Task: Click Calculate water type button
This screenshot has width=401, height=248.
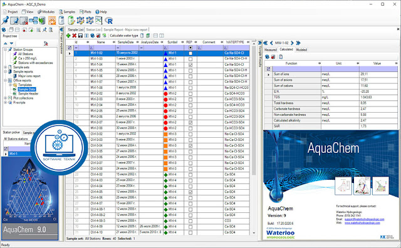Action: (124, 36)
